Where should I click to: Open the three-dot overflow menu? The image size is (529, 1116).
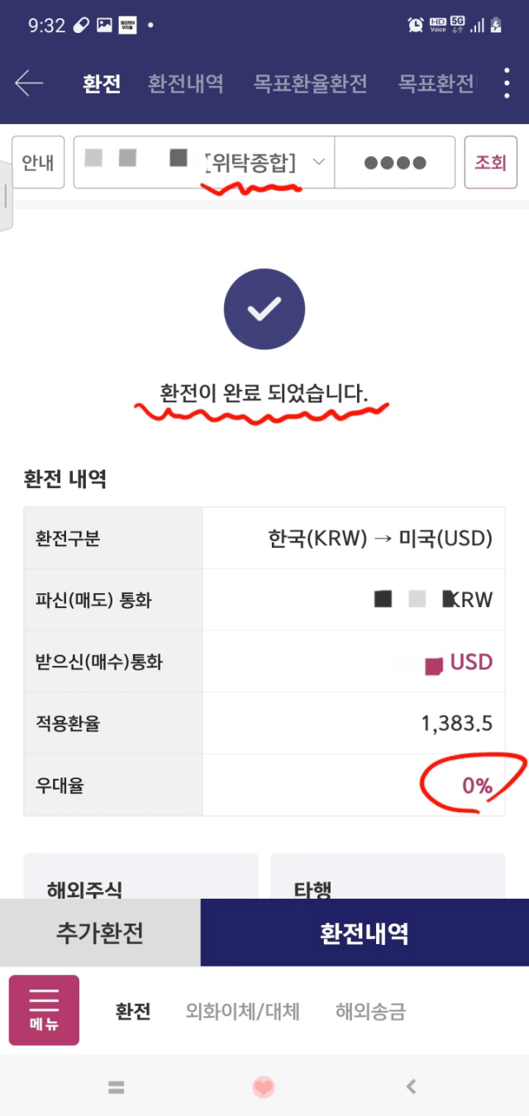click(x=507, y=83)
